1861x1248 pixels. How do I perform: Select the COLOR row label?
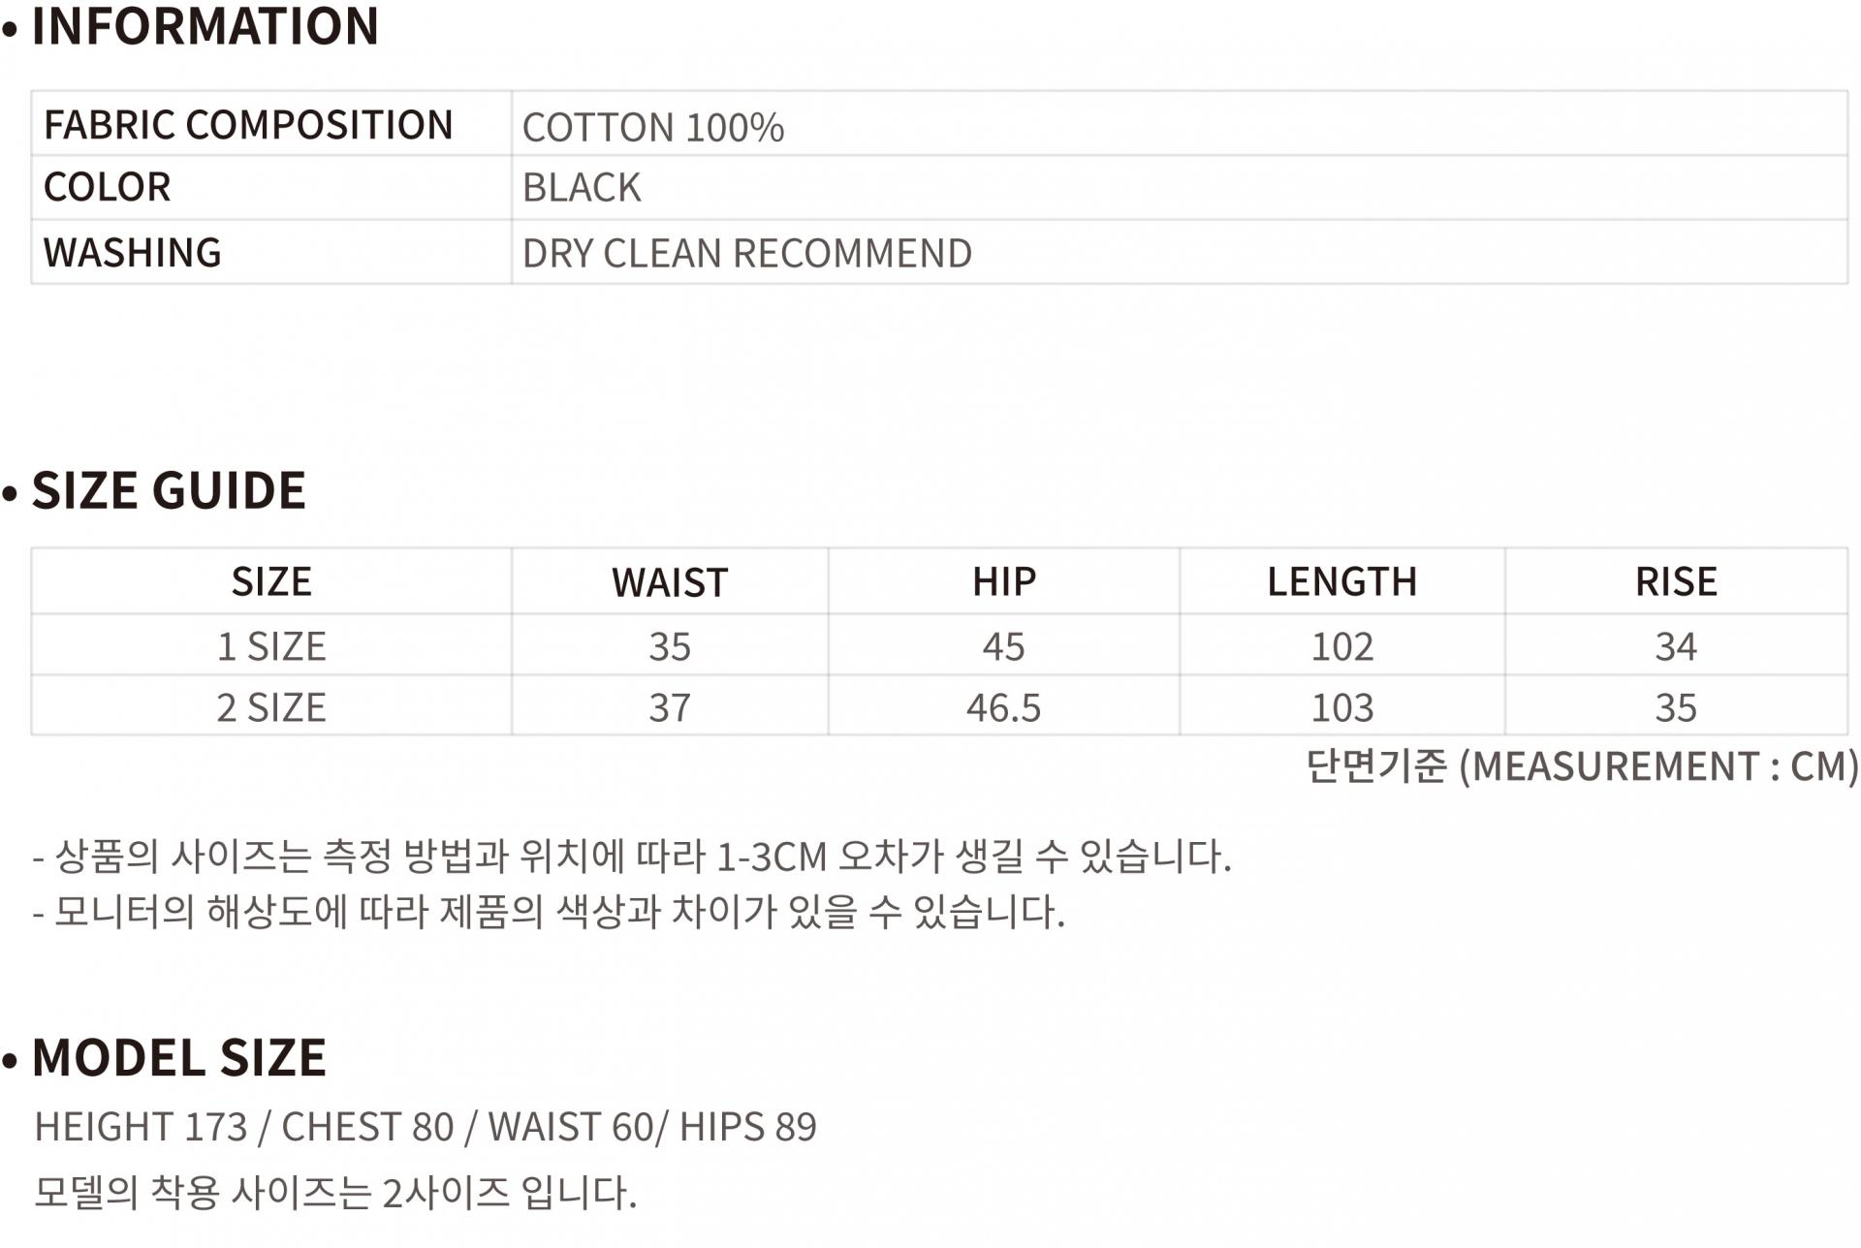(x=108, y=187)
